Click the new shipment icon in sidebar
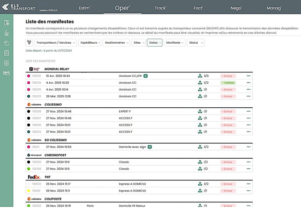Image resolution: width=301 pixels, height=209 pixels. (x=6, y=23)
